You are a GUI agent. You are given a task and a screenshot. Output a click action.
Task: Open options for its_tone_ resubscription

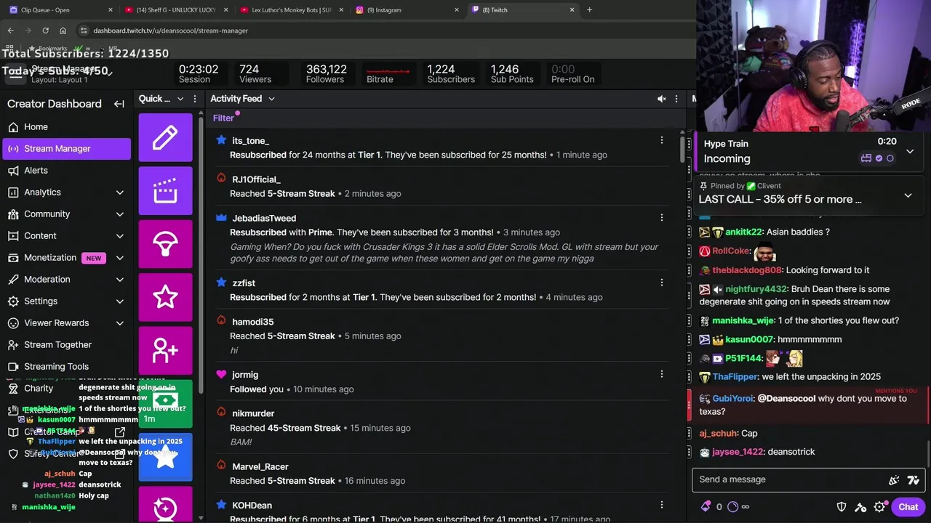click(x=661, y=140)
